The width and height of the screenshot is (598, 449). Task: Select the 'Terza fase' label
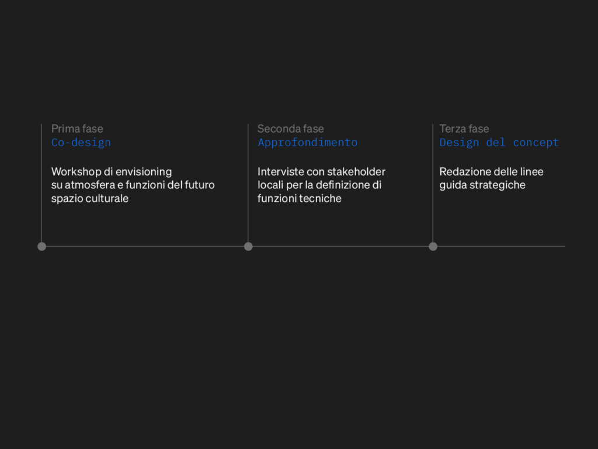tap(464, 129)
